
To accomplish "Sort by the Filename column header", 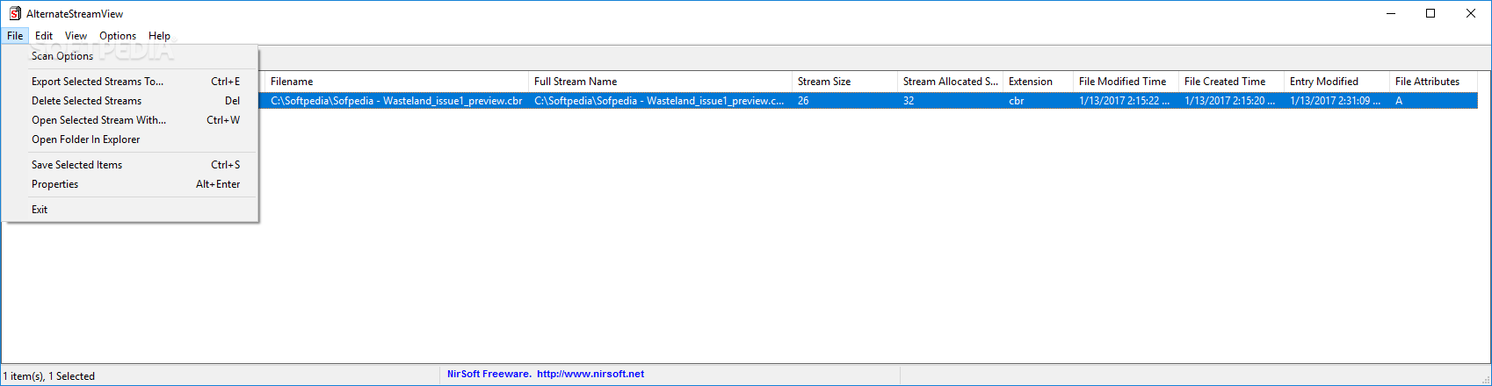I will 396,82.
